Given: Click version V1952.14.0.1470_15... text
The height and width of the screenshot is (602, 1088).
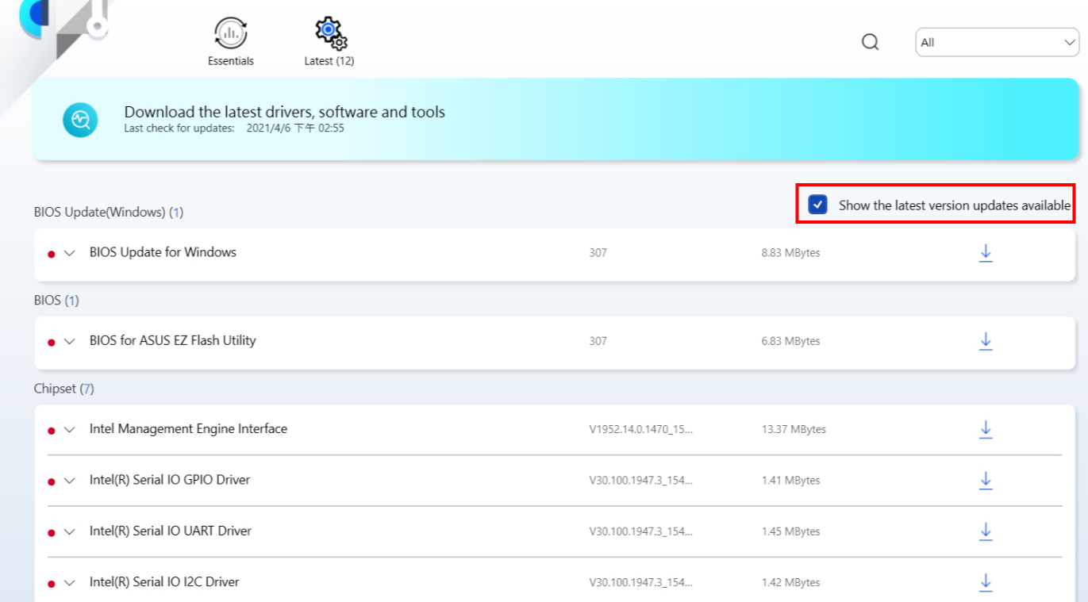Looking at the screenshot, I should [x=641, y=429].
